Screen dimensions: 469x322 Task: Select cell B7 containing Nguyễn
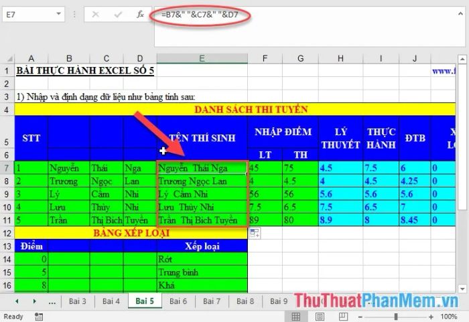69,168
